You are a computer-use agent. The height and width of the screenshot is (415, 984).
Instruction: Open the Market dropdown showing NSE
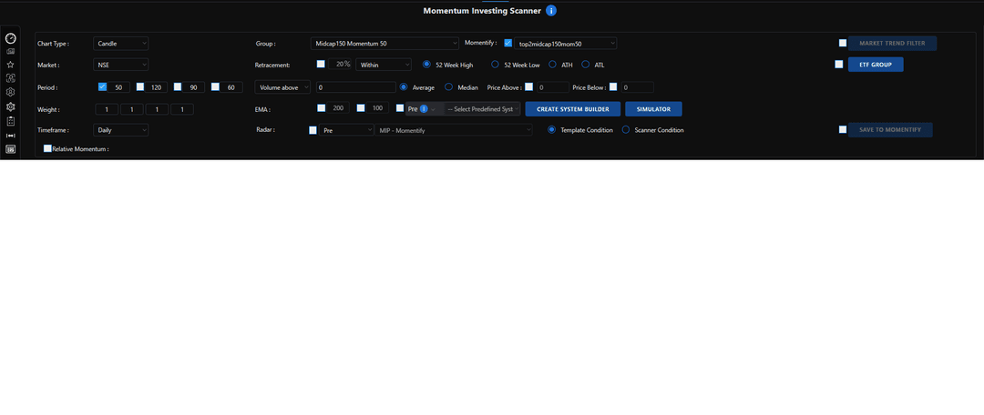point(120,65)
